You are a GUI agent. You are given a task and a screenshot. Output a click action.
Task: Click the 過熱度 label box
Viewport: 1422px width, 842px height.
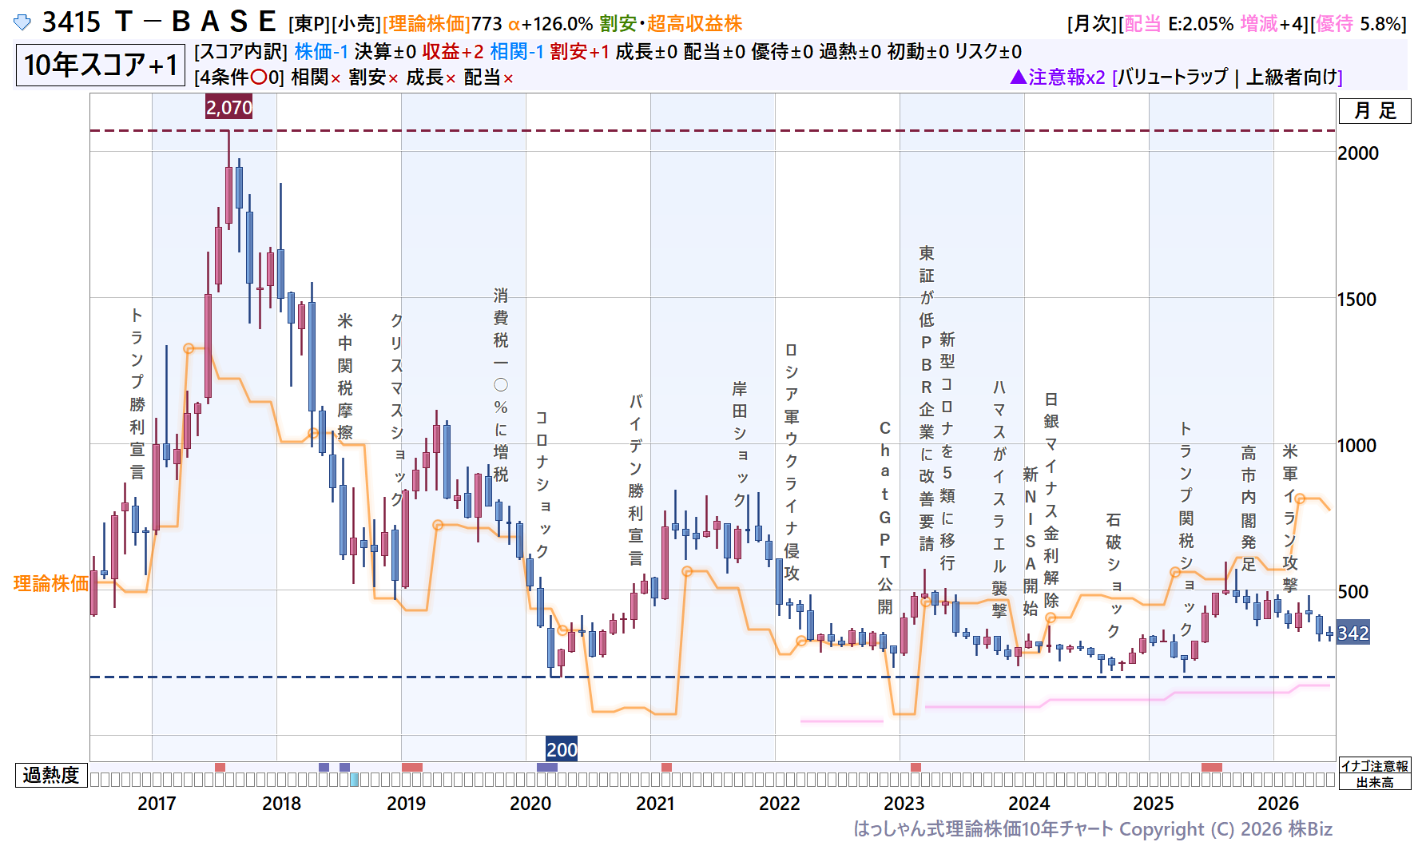51,775
